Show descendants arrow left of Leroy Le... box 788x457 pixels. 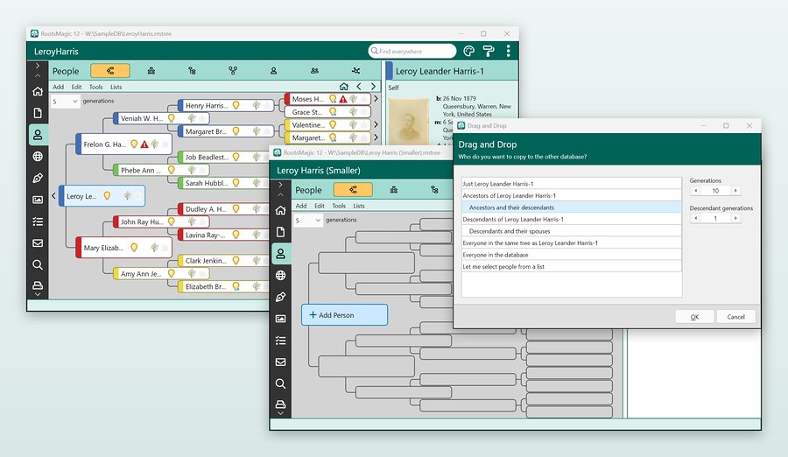click(53, 195)
